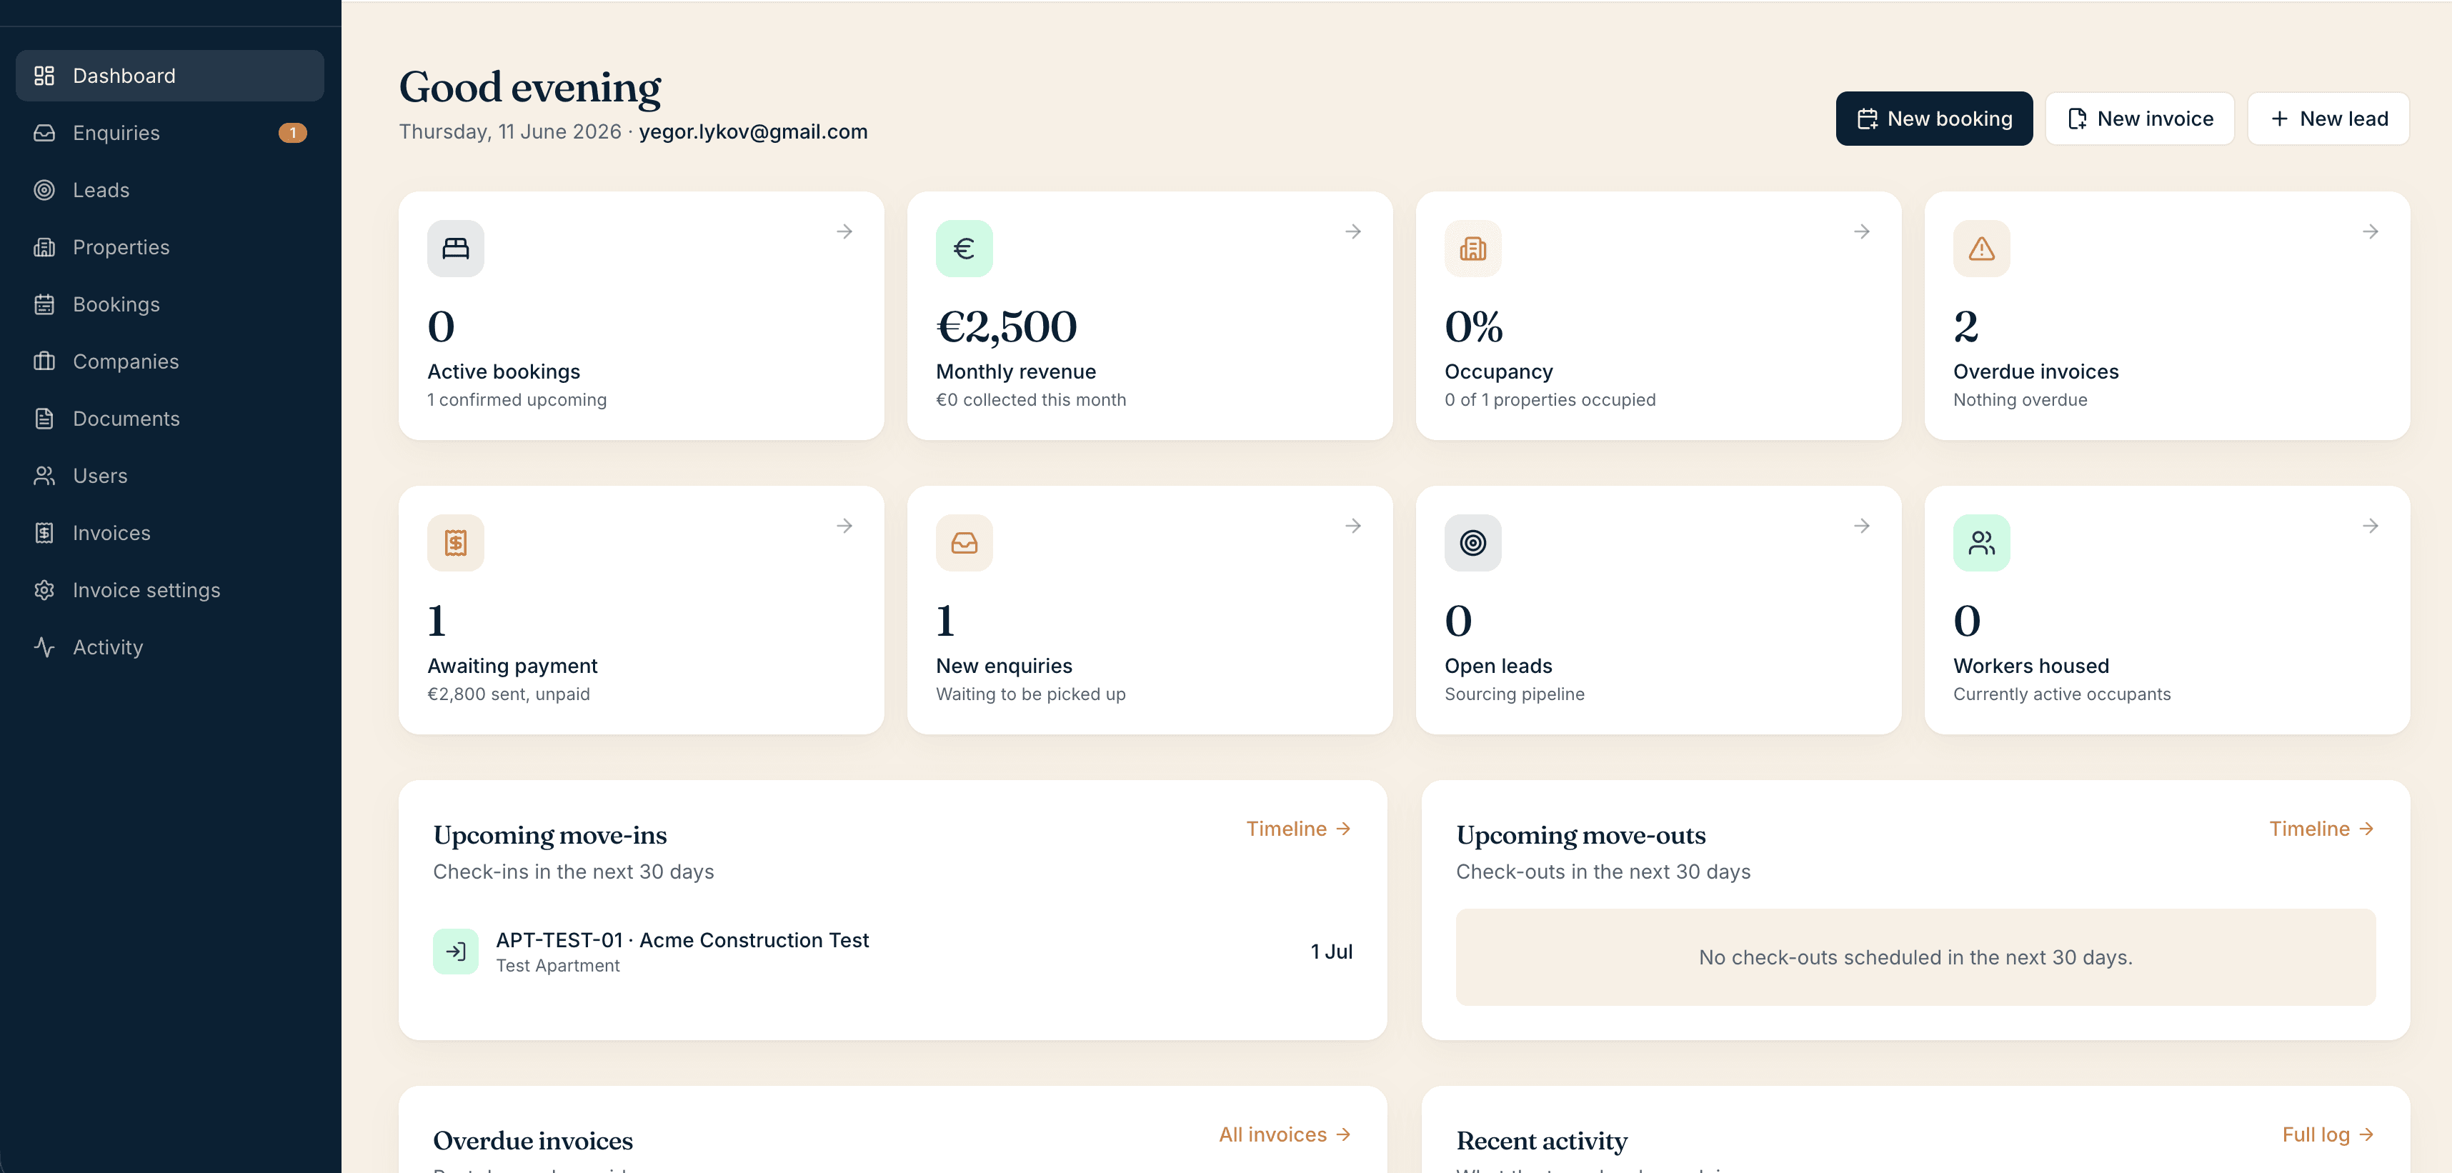Click the people icon on Workers housed card

tap(1981, 543)
